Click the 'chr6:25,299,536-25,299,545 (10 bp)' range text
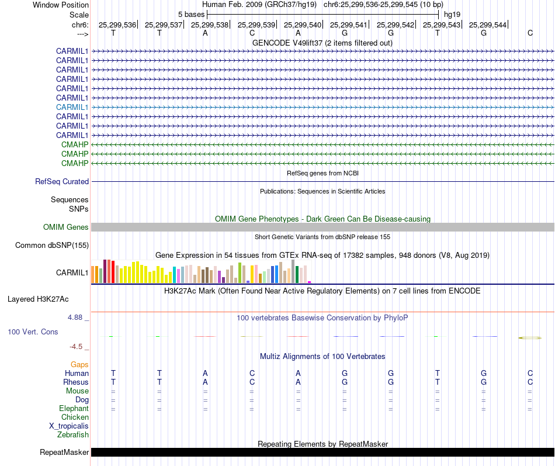Image resolution: width=555 pixels, height=466 pixels. pos(383,5)
